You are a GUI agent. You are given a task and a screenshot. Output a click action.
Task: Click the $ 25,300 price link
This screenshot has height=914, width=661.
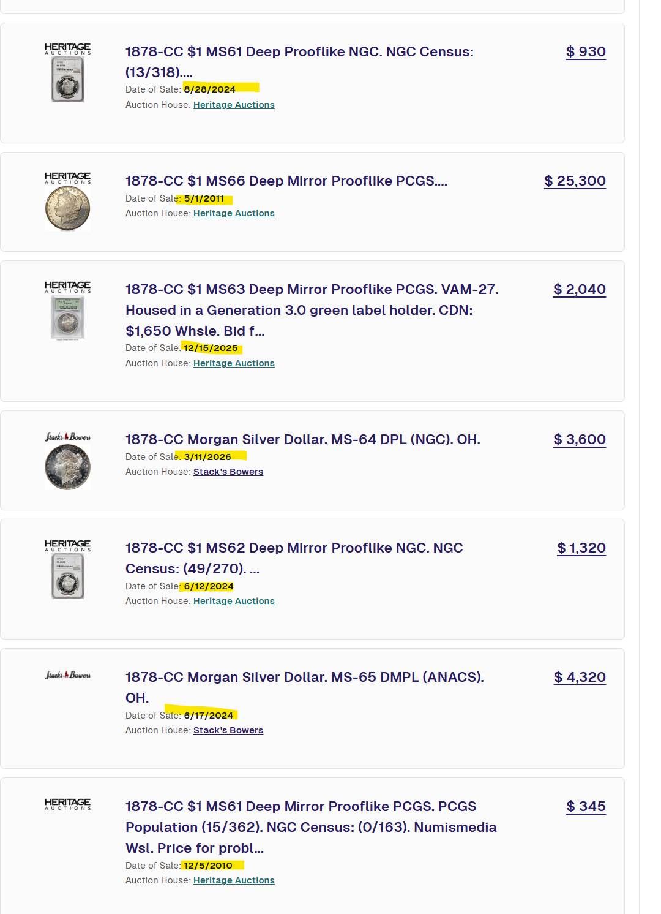coord(575,181)
